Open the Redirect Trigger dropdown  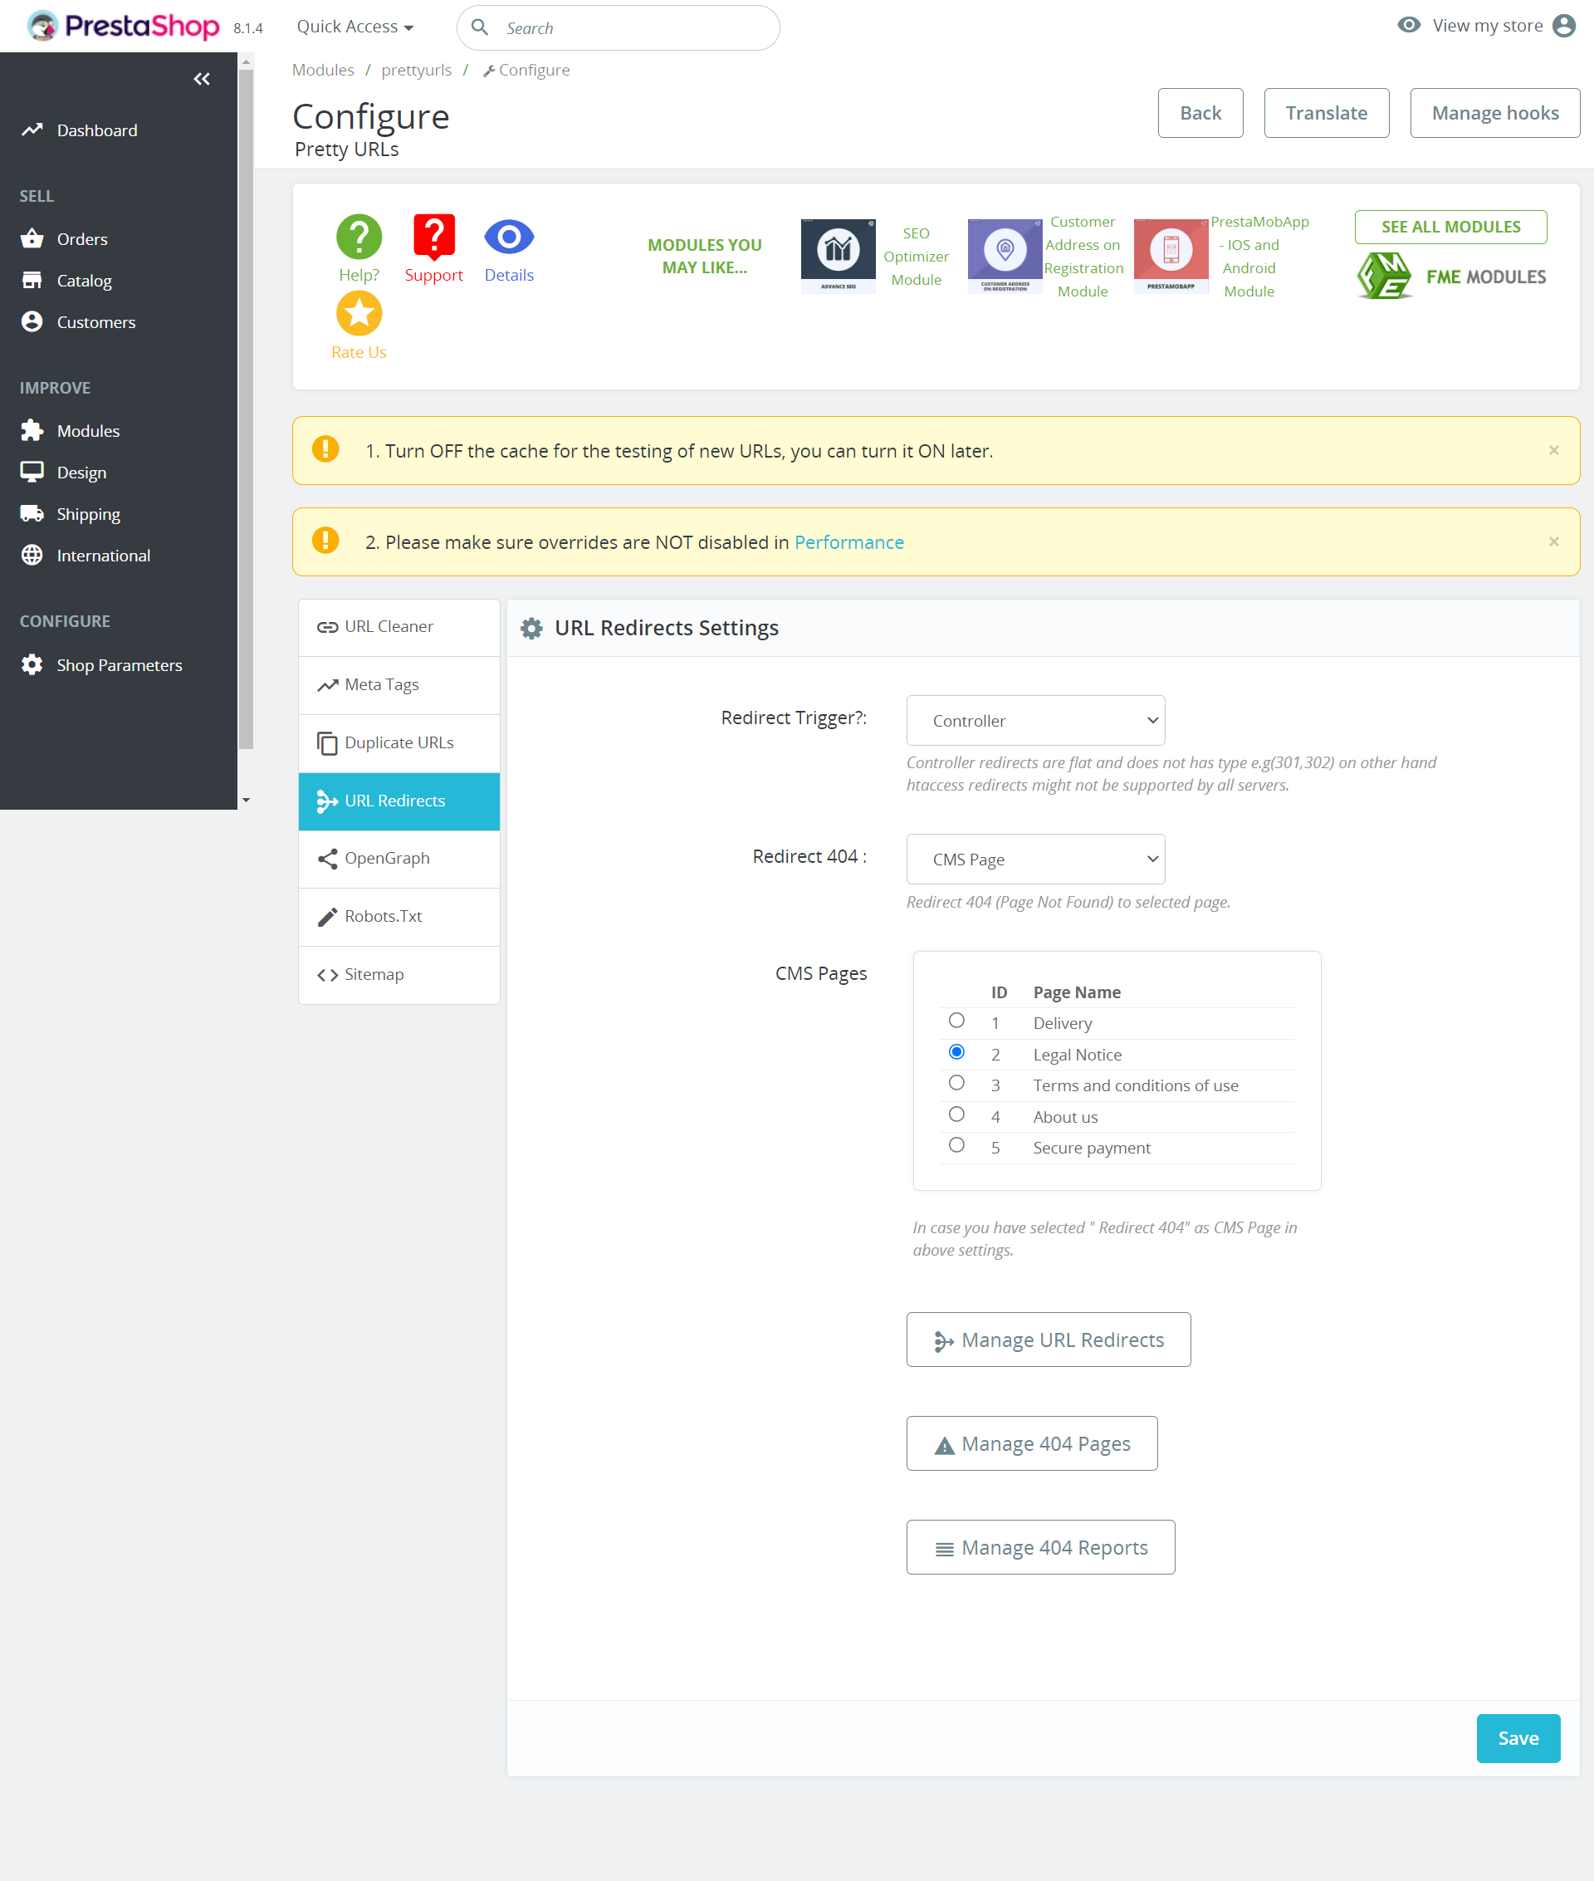coord(1034,720)
